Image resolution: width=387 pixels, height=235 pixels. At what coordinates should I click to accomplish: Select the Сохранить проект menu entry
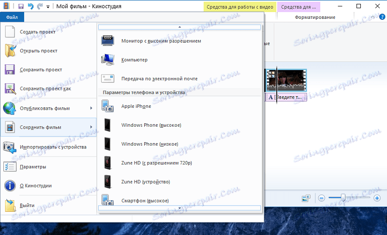point(48,70)
